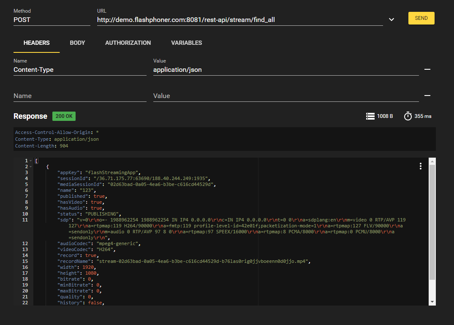The height and width of the screenshot is (325, 454).
Task: Click the response size storage icon
Action: coord(370,116)
